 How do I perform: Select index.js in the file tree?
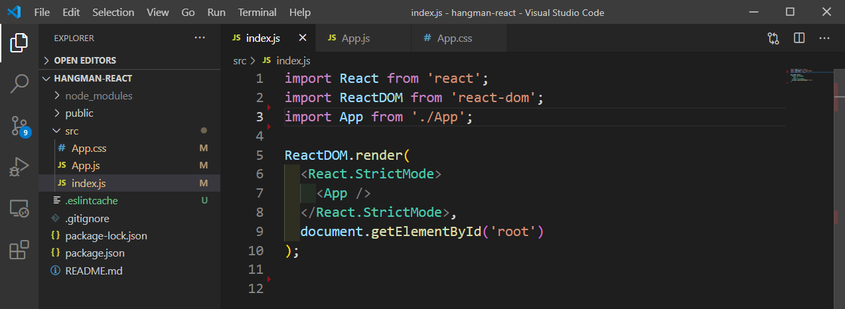coord(129,183)
